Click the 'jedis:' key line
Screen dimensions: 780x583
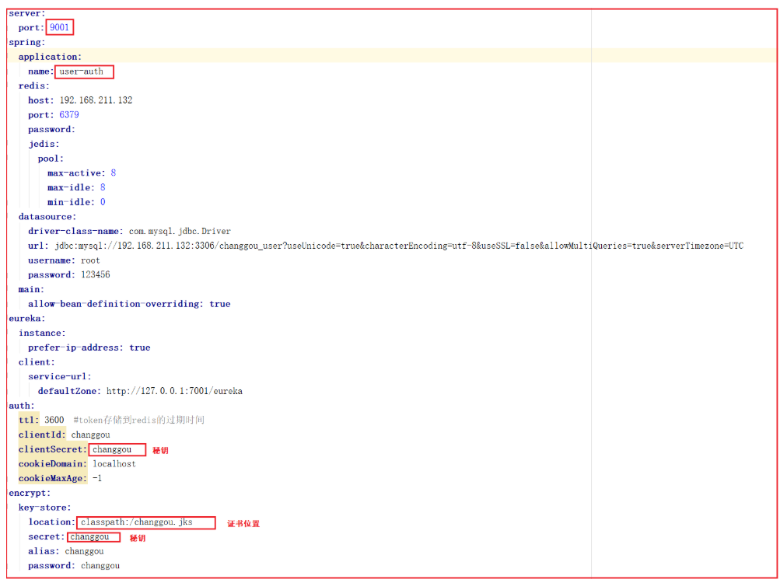pyautogui.click(x=44, y=145)
